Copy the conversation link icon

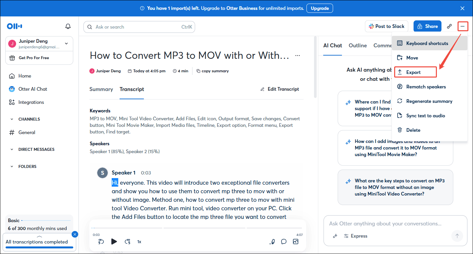[449, 26]
